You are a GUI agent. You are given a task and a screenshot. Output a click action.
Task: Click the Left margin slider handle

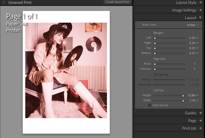coord(155,38)
